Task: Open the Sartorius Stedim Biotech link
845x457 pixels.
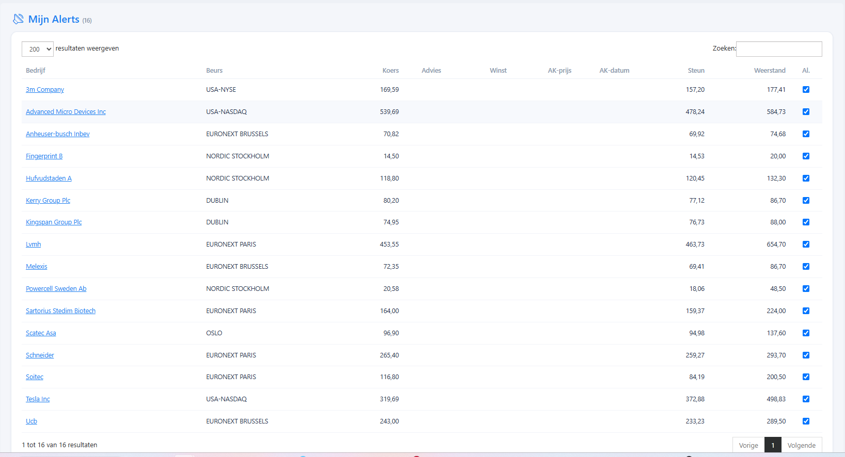Action: click(x=60, y=311)
